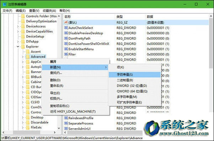
Task: Expand the Discardable tree node
Action: point(23,122)
